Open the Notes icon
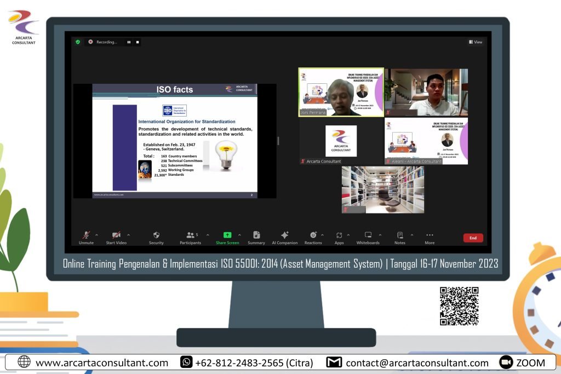This screenshot has width=561, height=374. [400, 235]
